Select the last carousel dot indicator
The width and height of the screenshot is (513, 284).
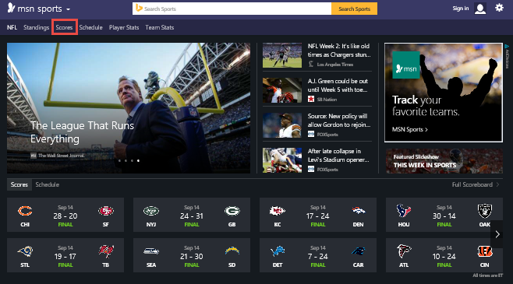click(x=138, y=160)
